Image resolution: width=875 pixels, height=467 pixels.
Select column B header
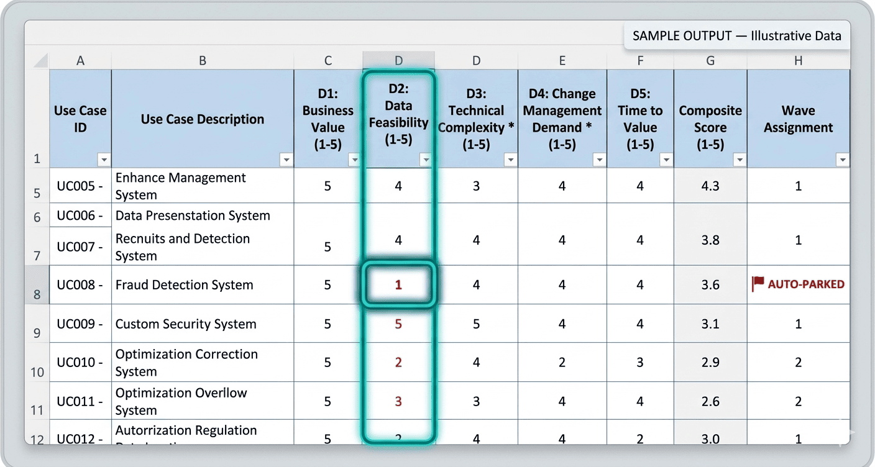[203, 60]
